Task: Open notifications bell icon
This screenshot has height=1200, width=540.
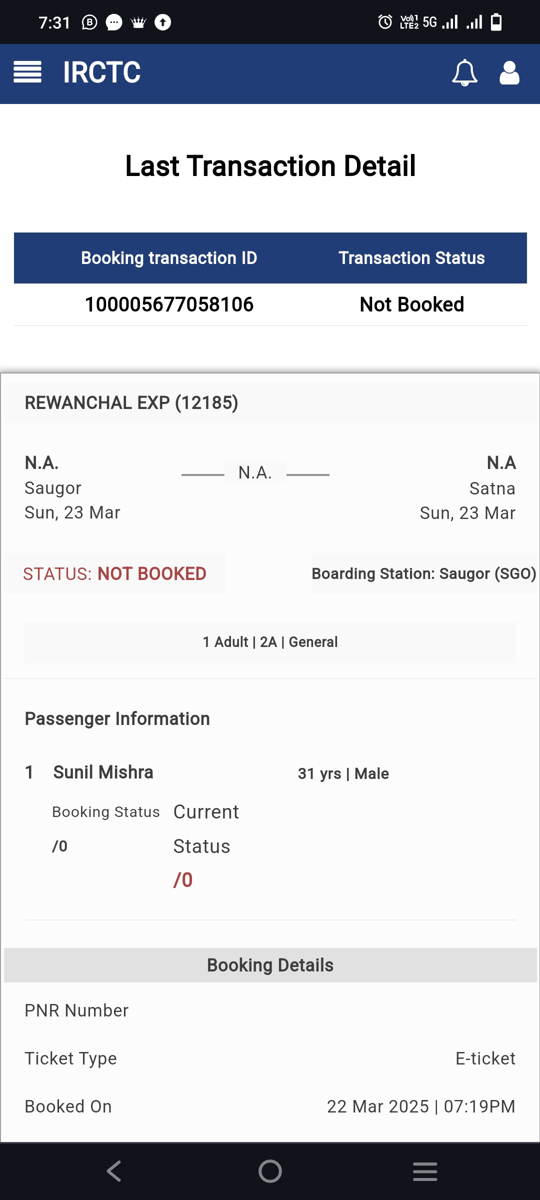Action: (464, 73)
